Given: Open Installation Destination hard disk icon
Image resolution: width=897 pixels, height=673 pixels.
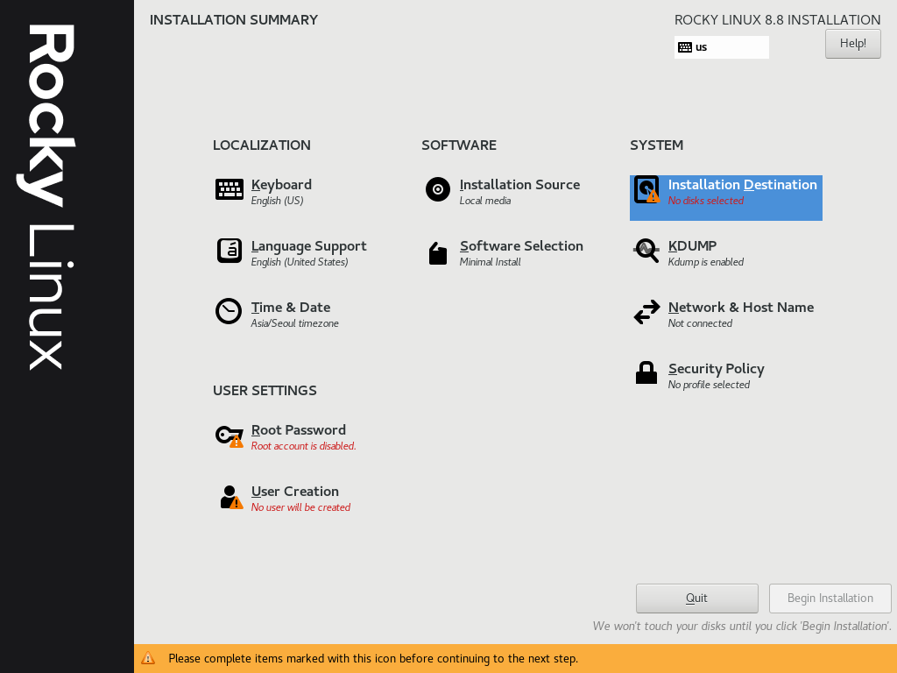Looking at the screenshot, I should [646, 189].
